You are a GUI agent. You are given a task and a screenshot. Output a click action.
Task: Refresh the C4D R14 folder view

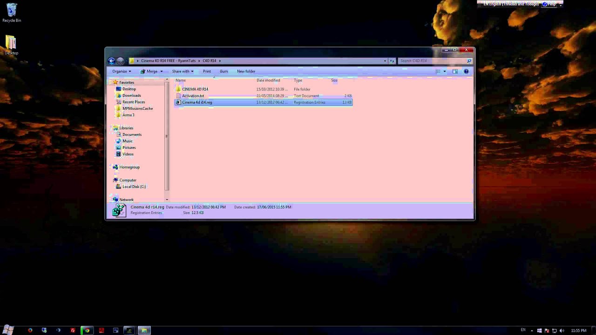tap(392, 60)
